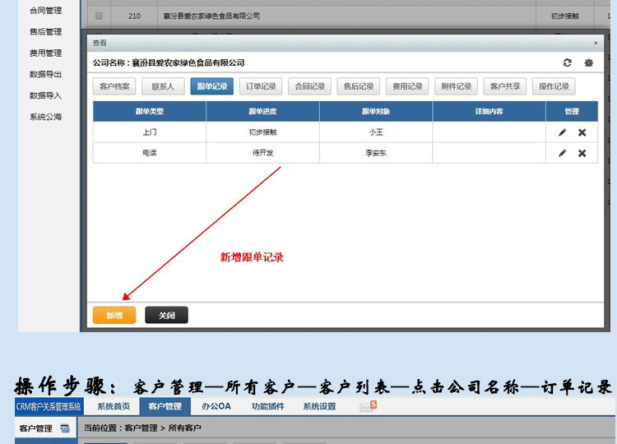Click the 跟单对象 column header
617x444 pixels.
click(x=376, y=111)
